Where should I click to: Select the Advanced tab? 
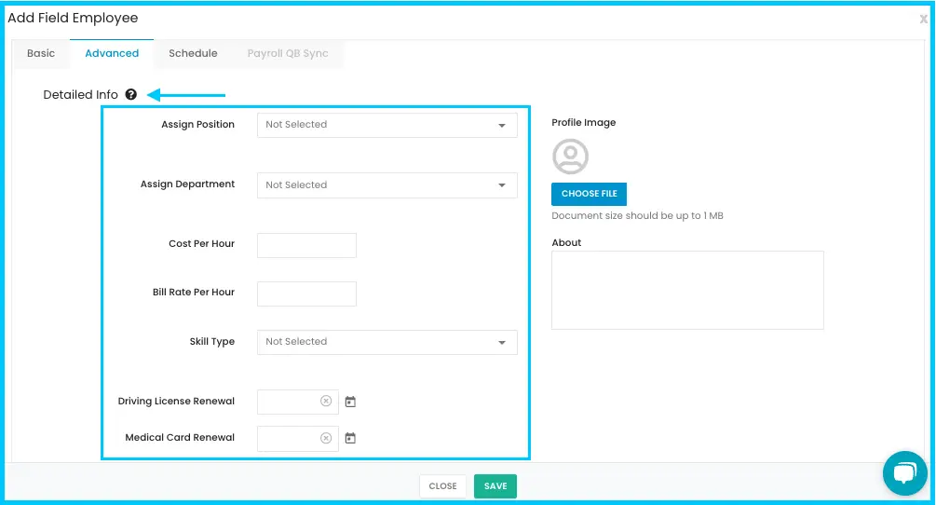(x=112, y=53)
